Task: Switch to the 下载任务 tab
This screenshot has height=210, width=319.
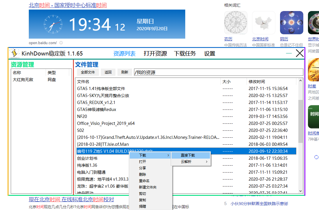Action: [x=185, y=53]
